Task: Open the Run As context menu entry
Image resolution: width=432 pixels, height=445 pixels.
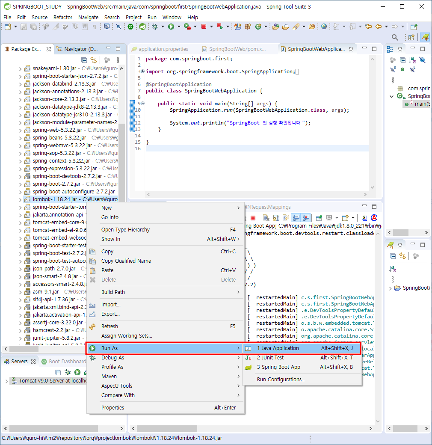Action: tap(165, 348)
